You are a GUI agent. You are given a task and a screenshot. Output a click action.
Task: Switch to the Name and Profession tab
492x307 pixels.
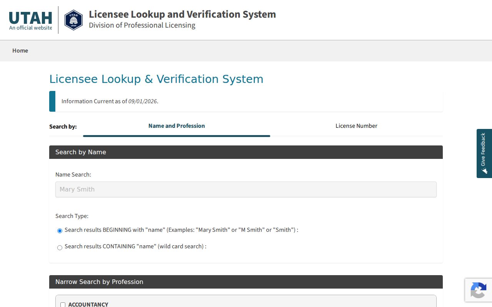pos(176,126)
